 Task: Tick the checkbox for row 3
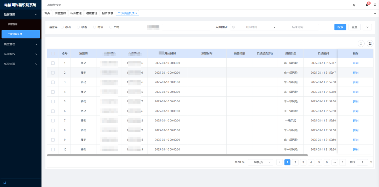53,82
